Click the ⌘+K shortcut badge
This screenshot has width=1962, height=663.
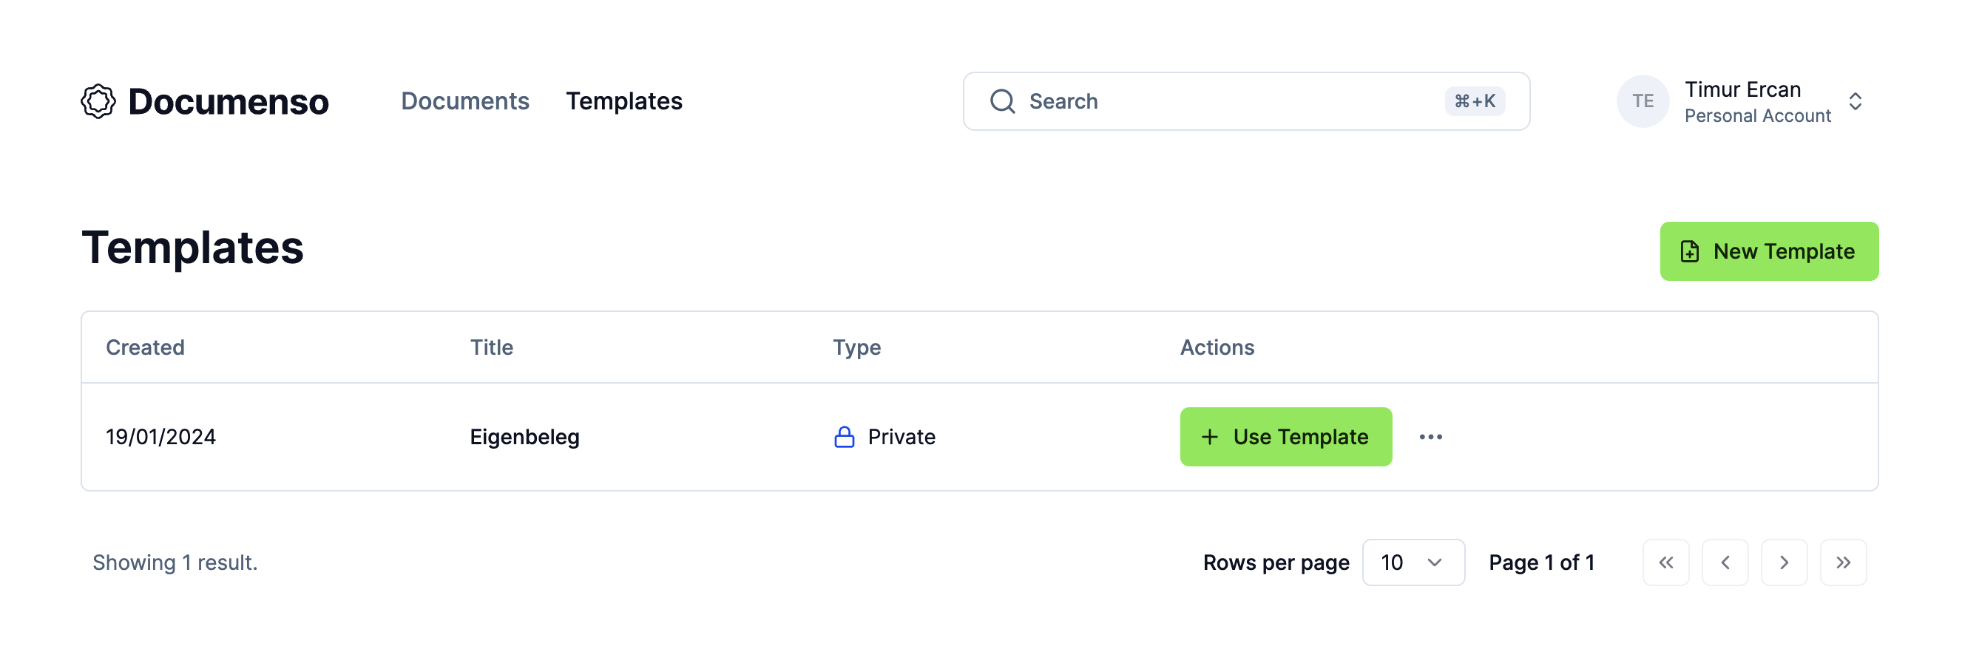(1475, 101)
